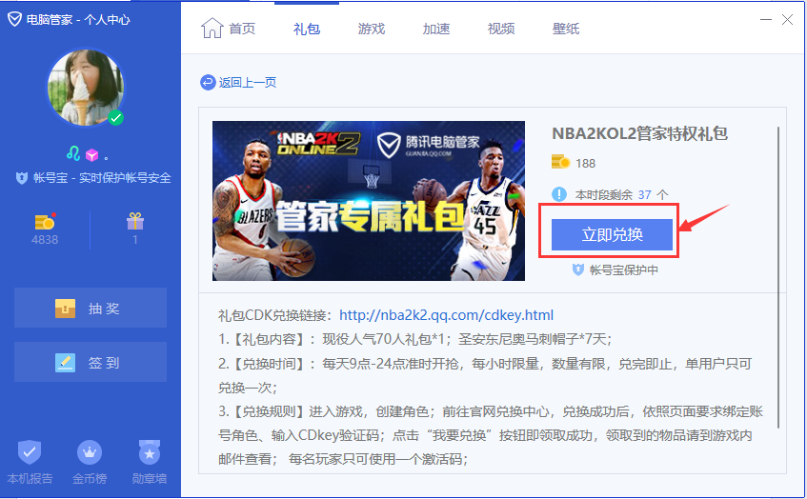The height and width of the screenshot is (499, 807).
Task: Switch to the 视频 tab
Action: tap(501, 29)
